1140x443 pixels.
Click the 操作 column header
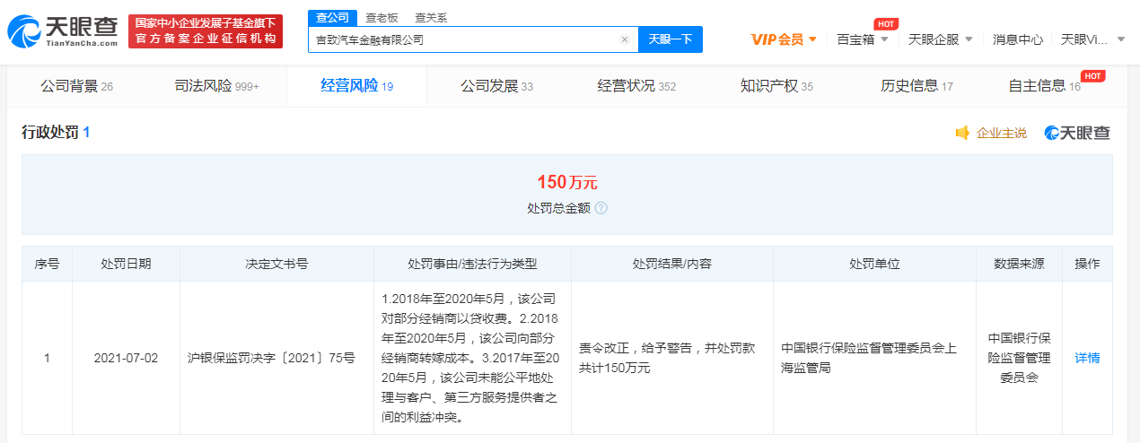1087,264
